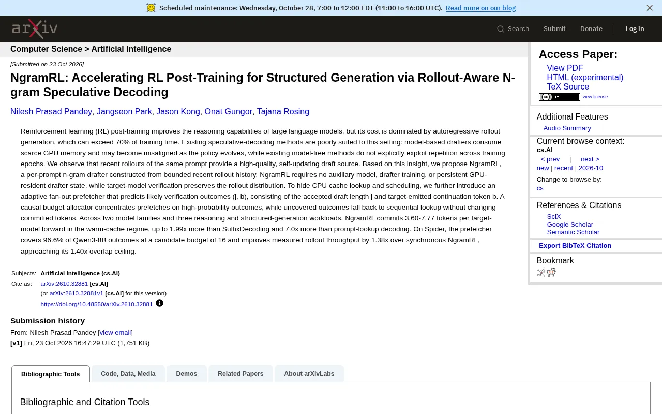Open the 2026-10 listing link

coord(591,168)
